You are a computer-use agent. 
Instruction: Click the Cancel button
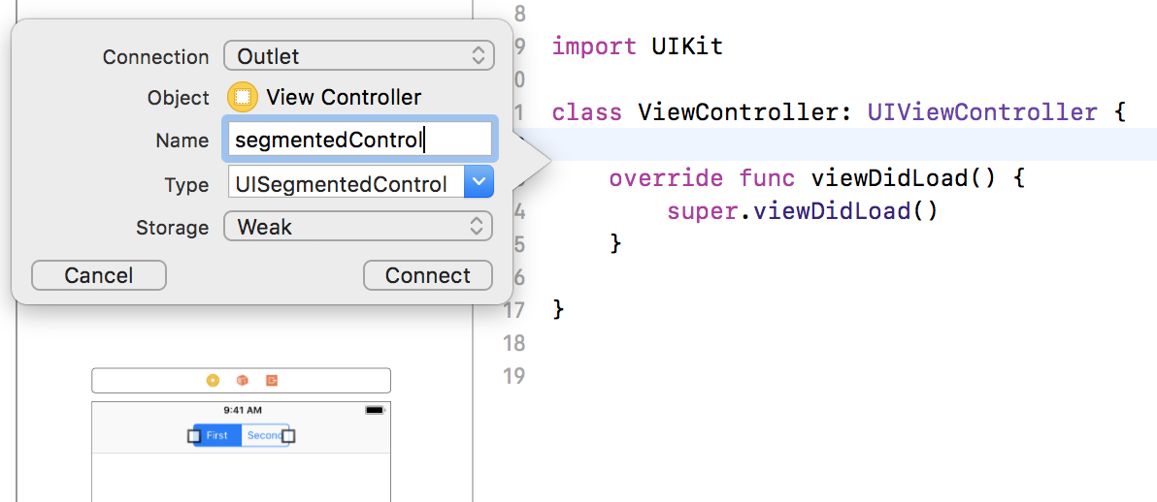tap(99, 275)
